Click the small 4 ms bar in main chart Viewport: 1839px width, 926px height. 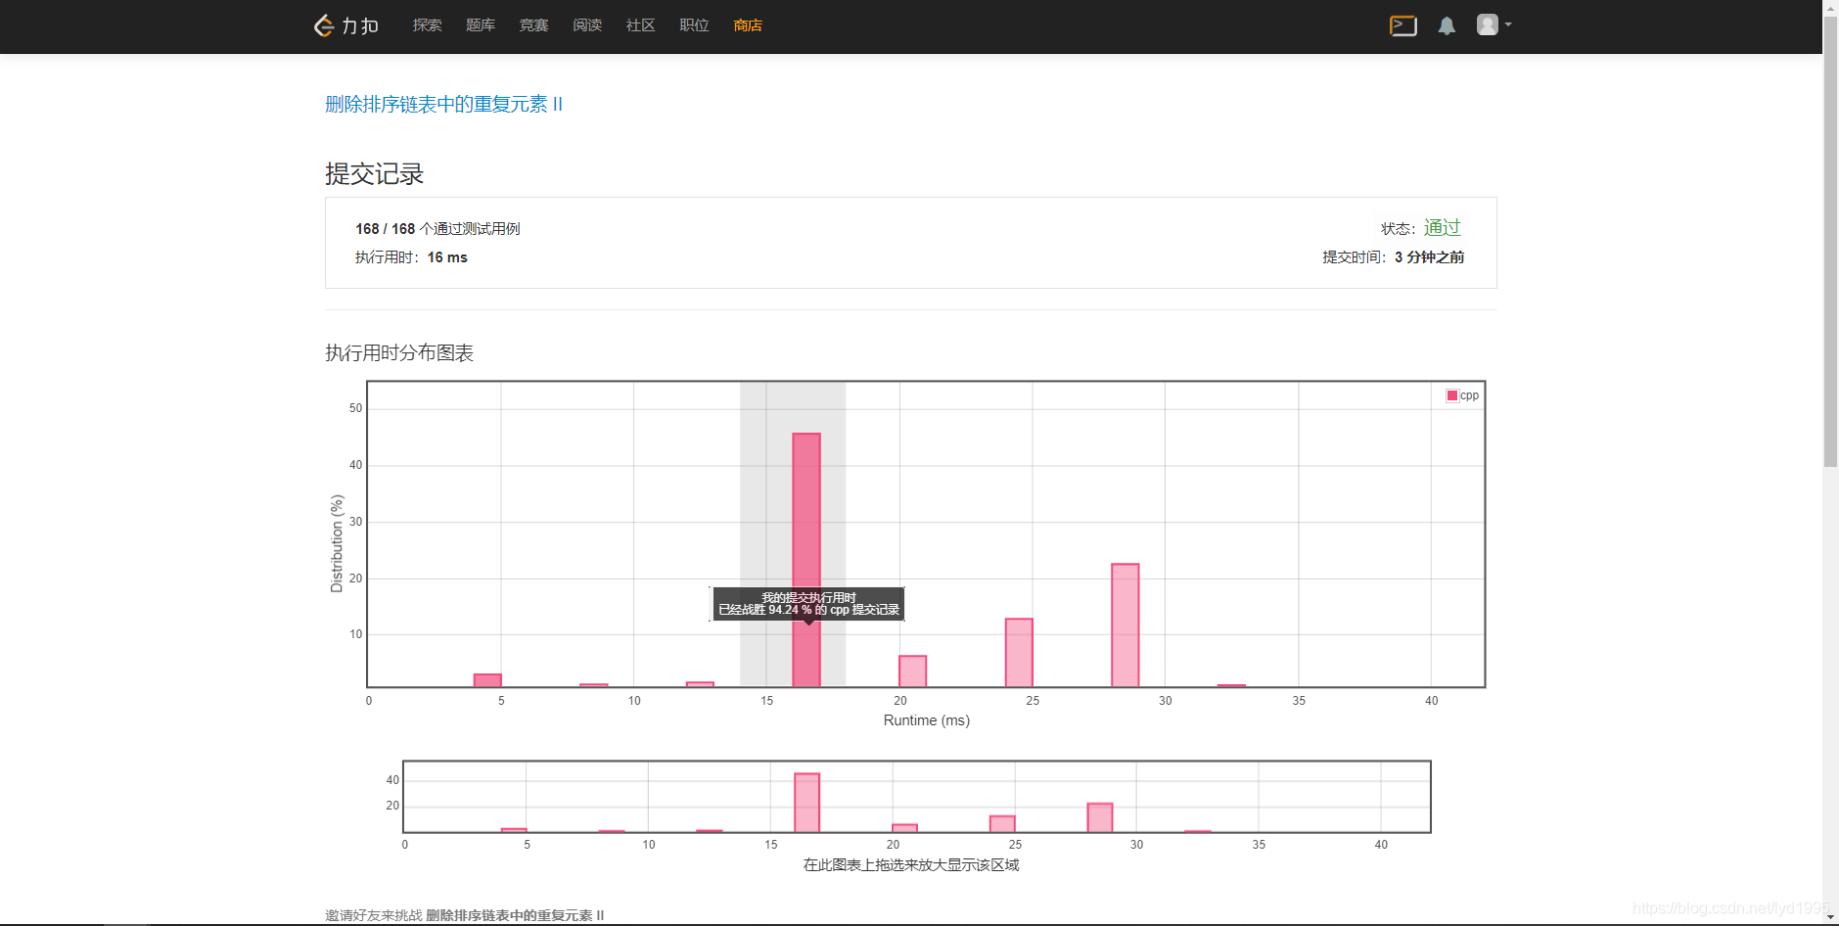pos(487,680)
